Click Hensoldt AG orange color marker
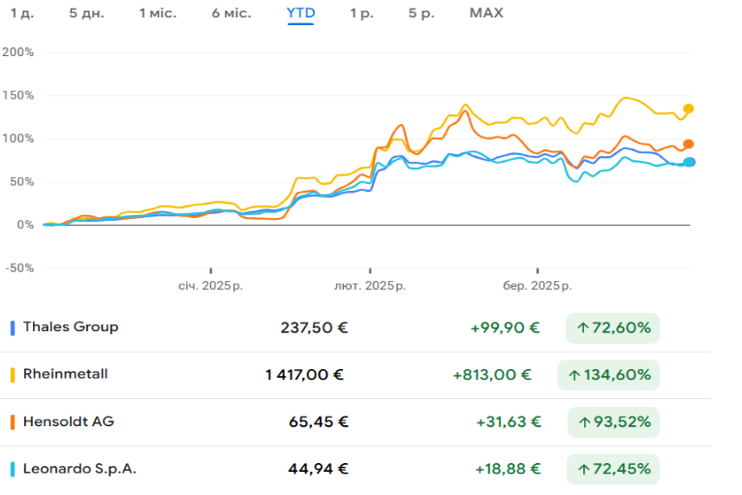 pyautogui.click(x=12, y=421)
